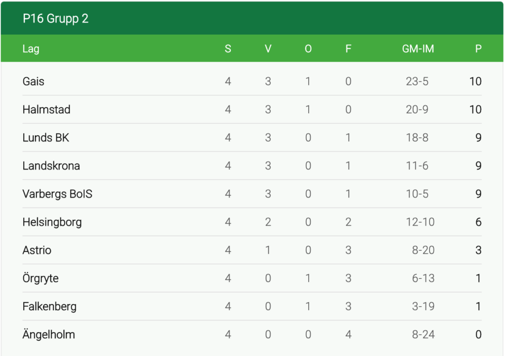Click the V column header
Screen dimensions: 505x356
point(268,49)
